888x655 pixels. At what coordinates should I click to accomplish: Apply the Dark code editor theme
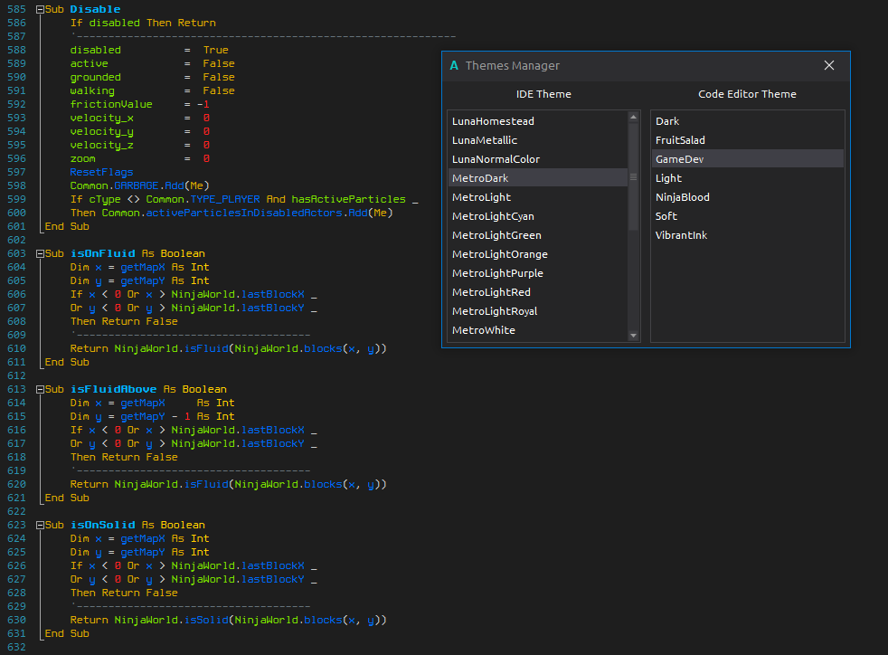[x=667, y=121]
